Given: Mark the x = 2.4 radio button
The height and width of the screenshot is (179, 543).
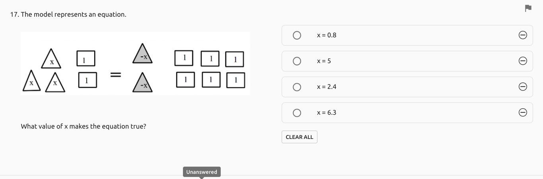Looking at the screenshot, I should tap(297, 87).
